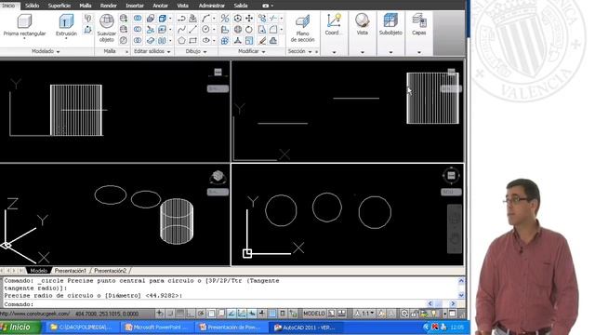Toggle Grid display in status bar
The height and width of the screenshot is (335, 595).
tap(180, 314)
